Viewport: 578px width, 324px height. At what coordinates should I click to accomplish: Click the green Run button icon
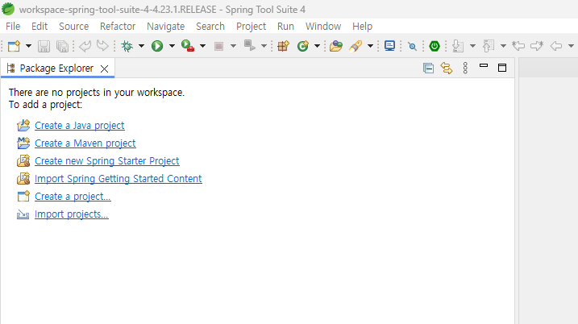(157, 46)
